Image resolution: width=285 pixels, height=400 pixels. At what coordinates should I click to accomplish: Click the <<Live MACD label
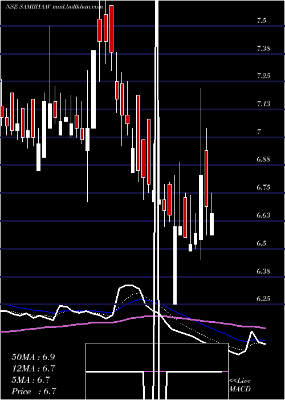240,385
